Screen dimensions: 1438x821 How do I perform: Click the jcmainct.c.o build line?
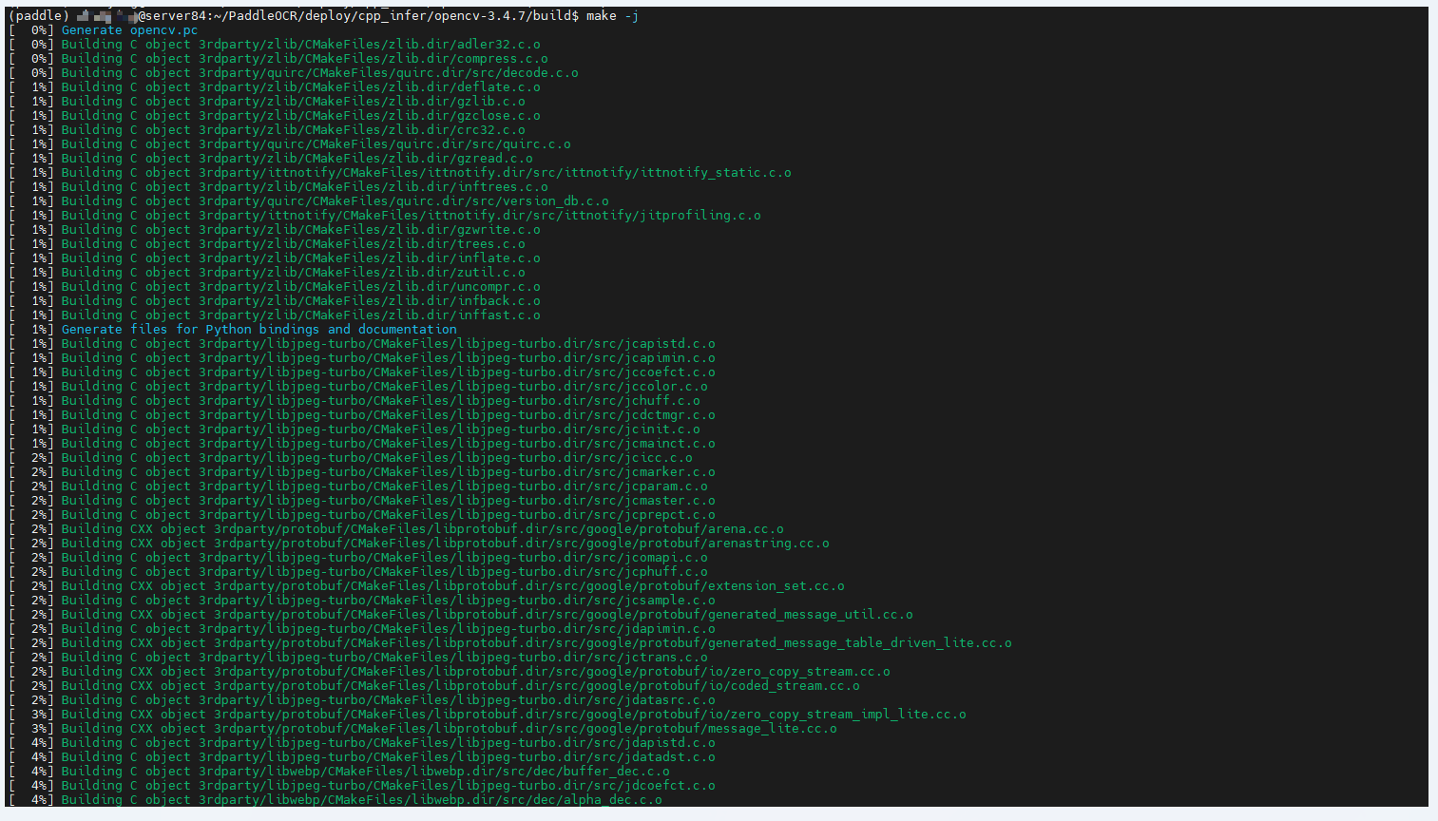362,444
